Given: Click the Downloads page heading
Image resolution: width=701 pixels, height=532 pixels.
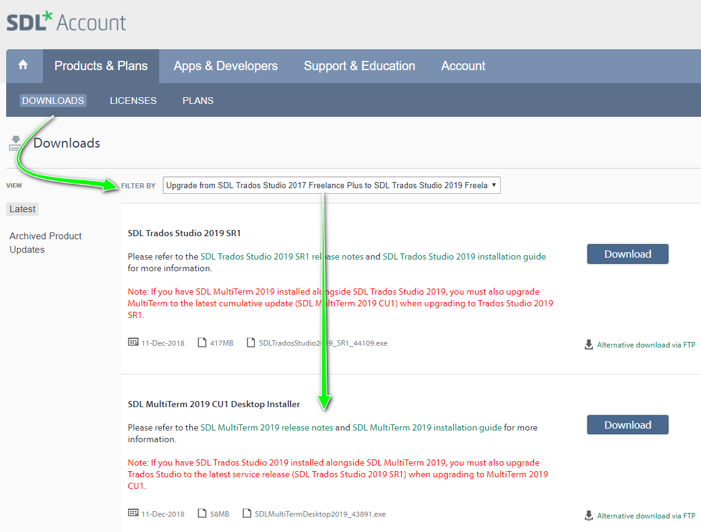Looking at the screenshot, I should click(x=66, y=143).
